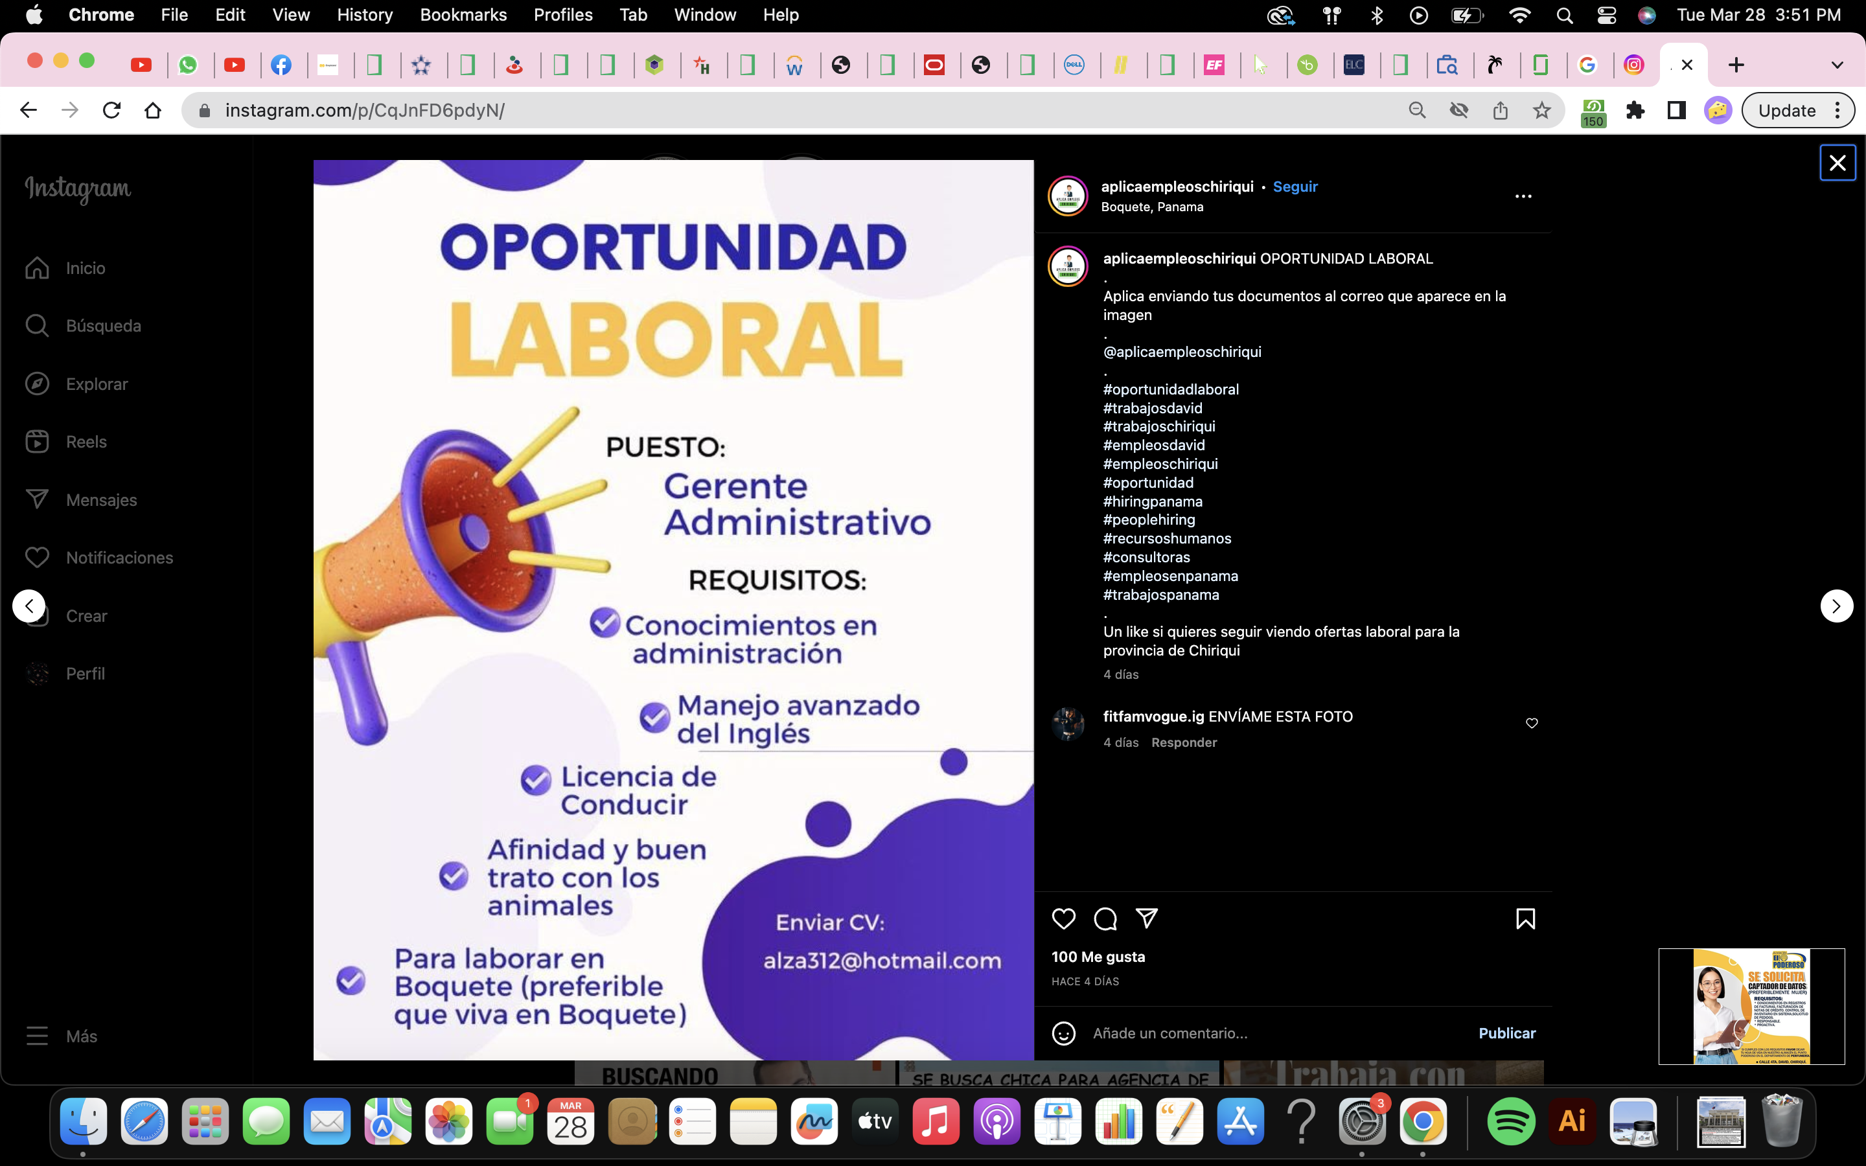
Task: Toggle Chrome side panel icon
Action: click(x=1676, y=110)
